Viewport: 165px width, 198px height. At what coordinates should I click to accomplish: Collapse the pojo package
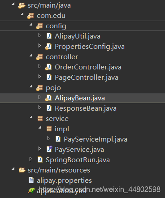click(x=31, y=86)
